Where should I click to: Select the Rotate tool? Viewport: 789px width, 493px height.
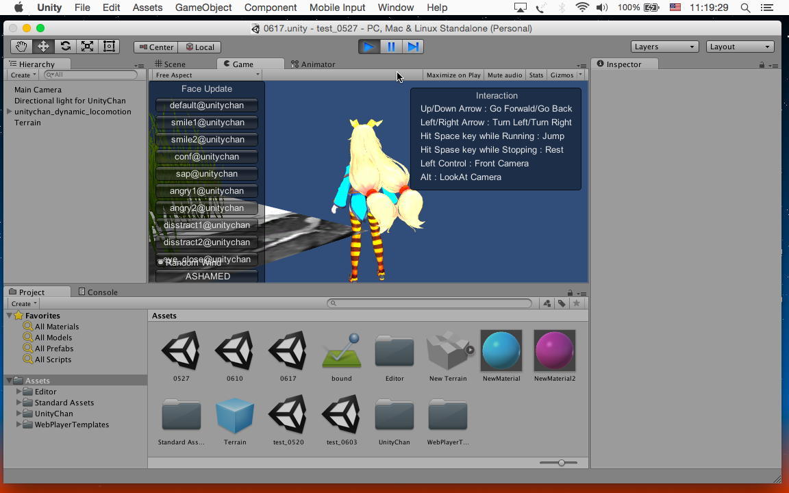[x=66, y=47]
